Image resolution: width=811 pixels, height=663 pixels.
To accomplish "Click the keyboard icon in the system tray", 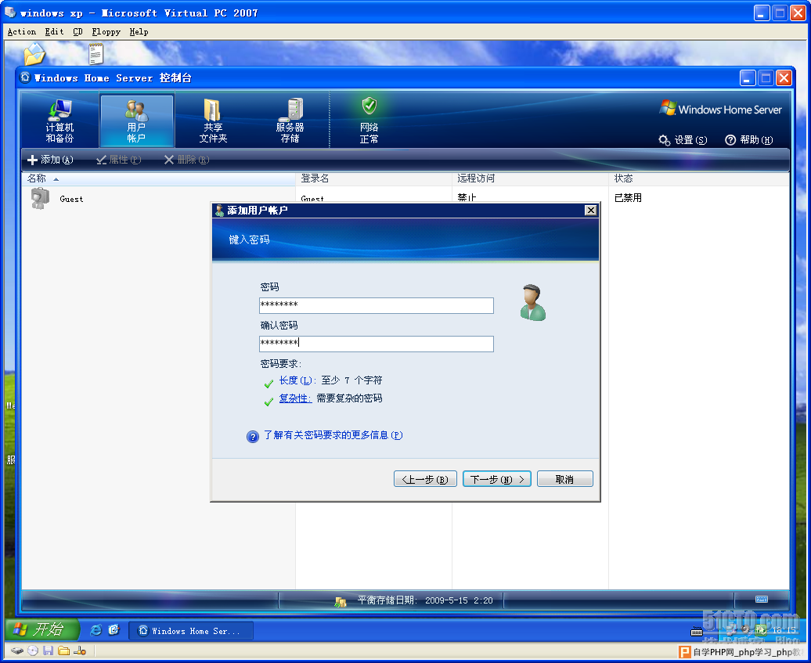I will coord(697,632).
